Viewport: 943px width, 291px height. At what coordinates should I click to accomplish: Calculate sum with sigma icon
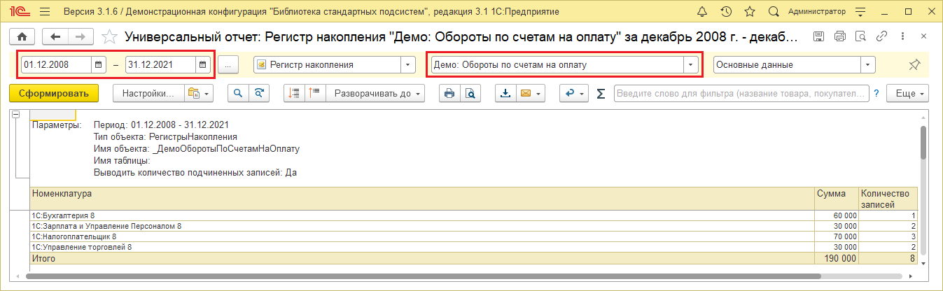point(601,93)
